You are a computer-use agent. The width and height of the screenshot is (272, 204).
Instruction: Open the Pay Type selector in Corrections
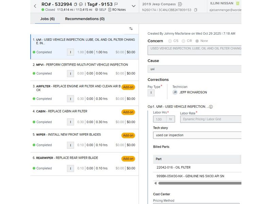pyautogui.click(x=151, y=92)
